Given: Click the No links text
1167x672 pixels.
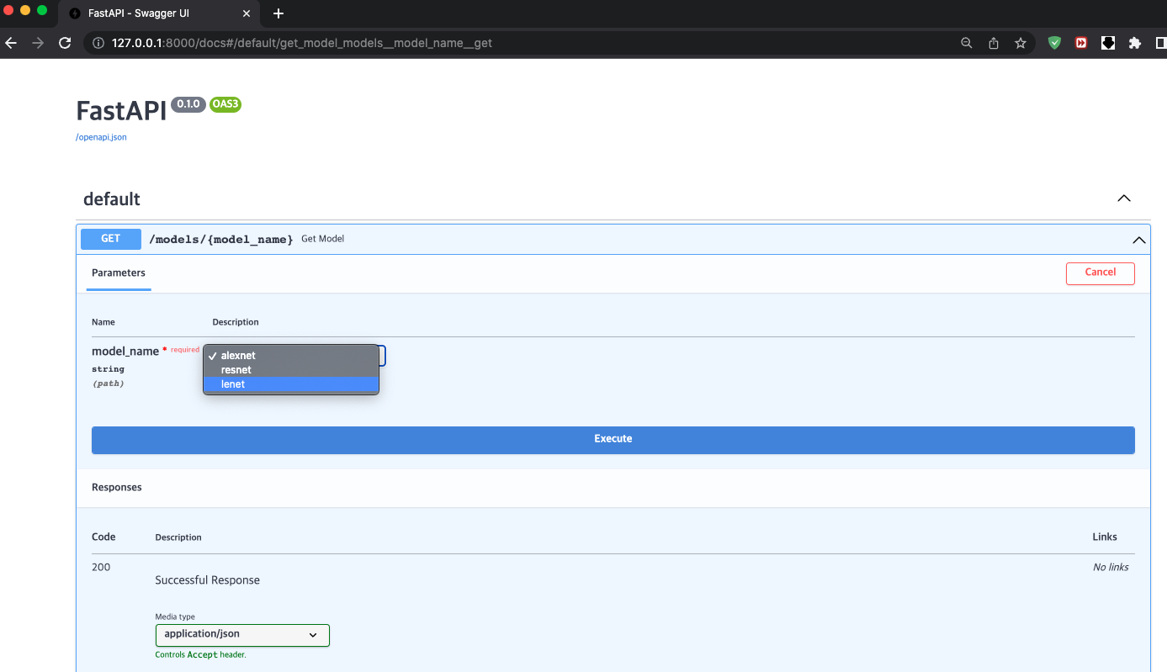Looking at the screenshot, I should (x=1111, y=567).
